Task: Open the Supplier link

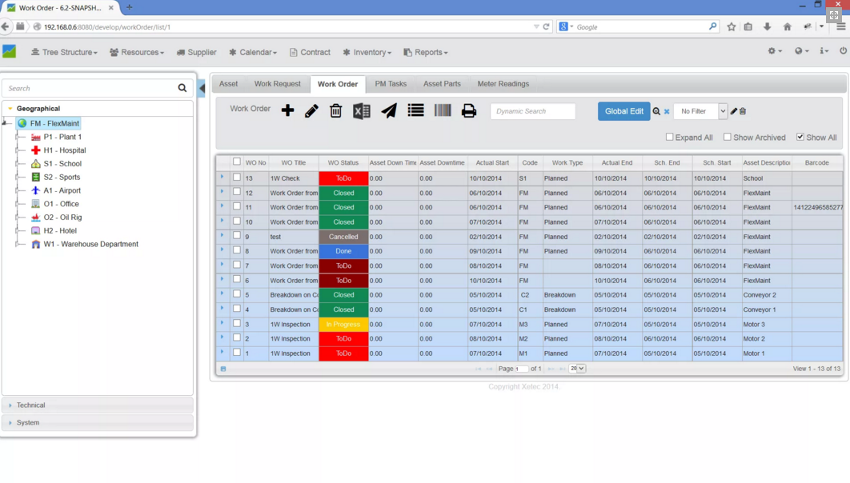Action: (x=196, y=52)
